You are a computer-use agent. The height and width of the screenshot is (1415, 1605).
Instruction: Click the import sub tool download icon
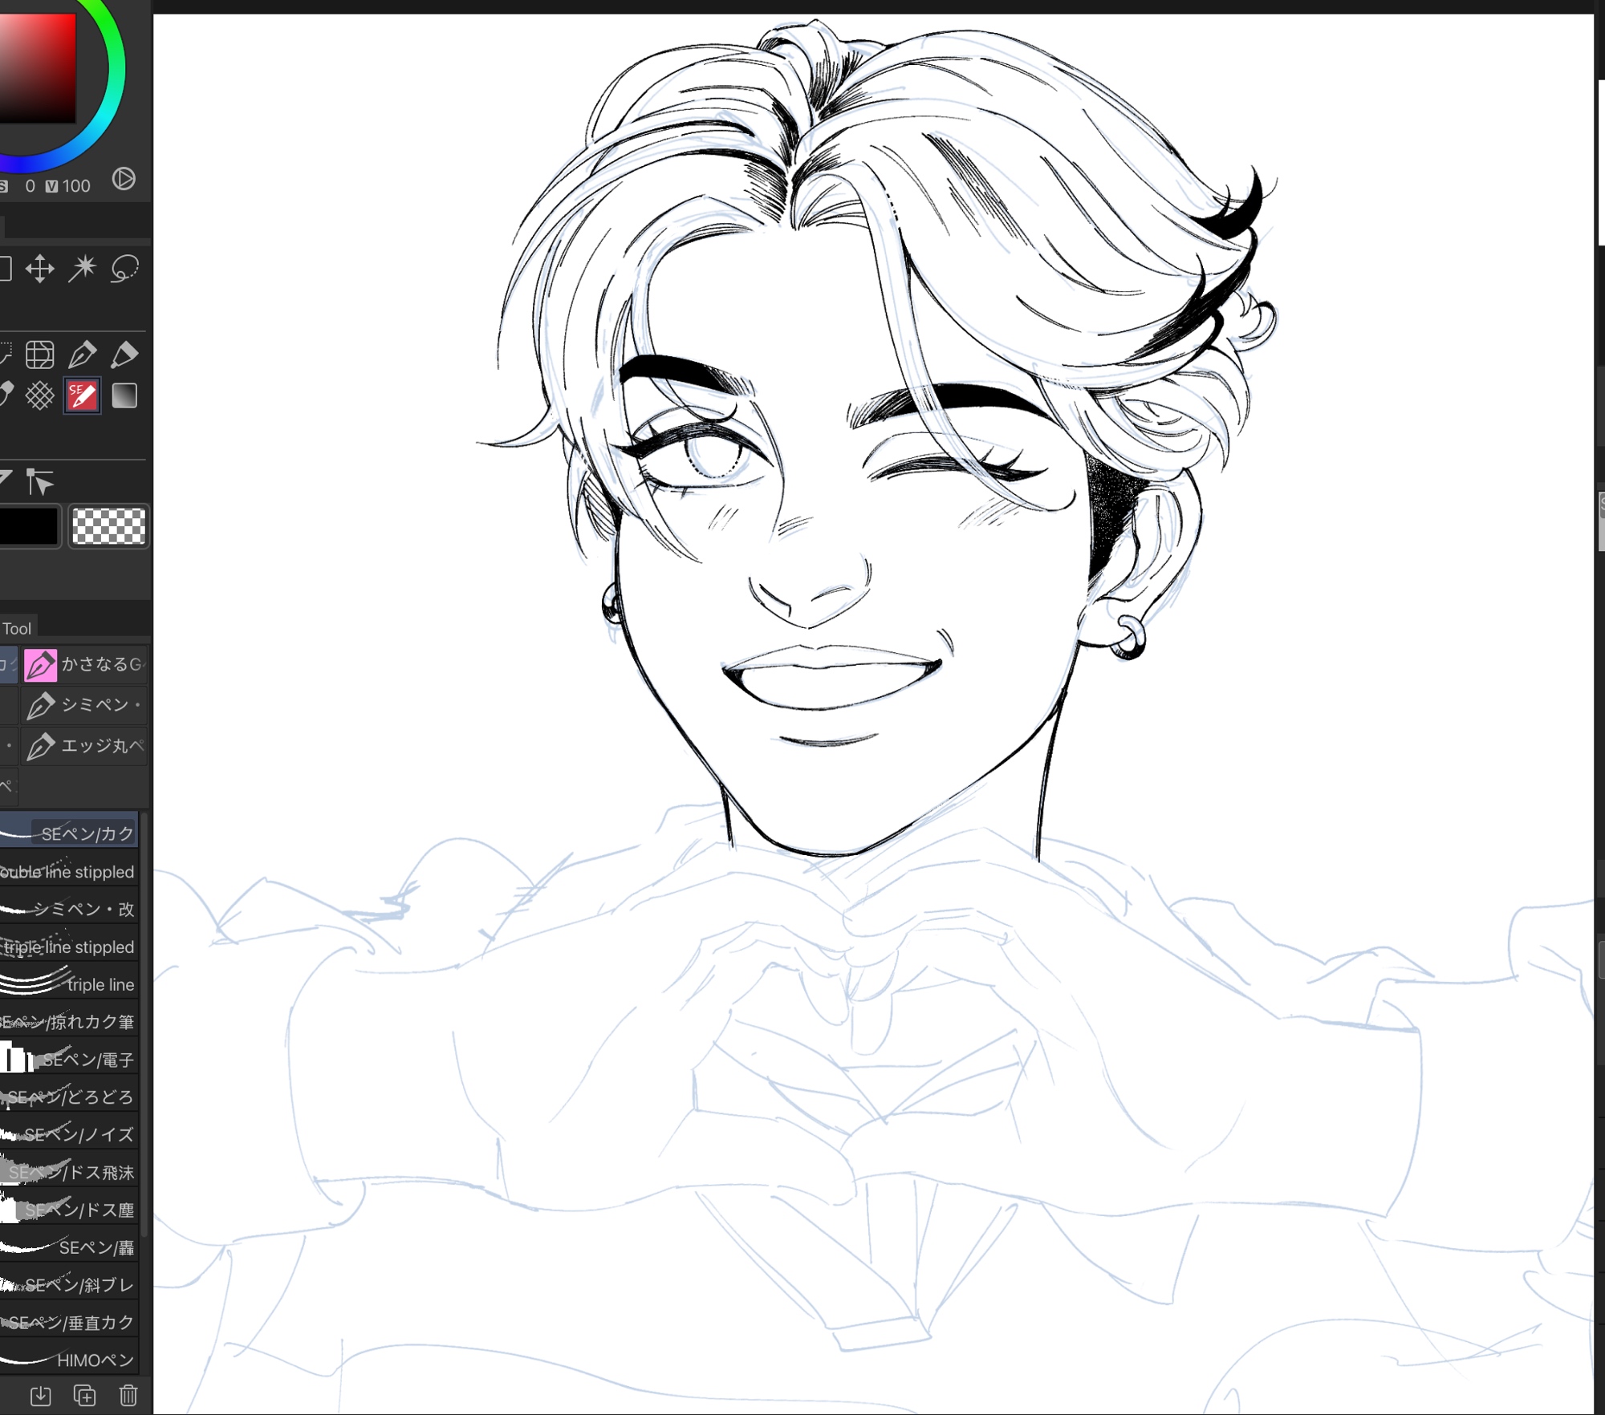click(x=40, y=1395)
